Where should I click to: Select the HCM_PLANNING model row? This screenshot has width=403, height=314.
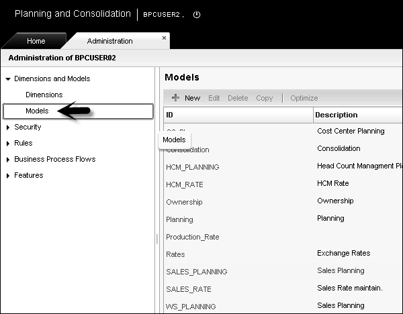pos(192,167)
